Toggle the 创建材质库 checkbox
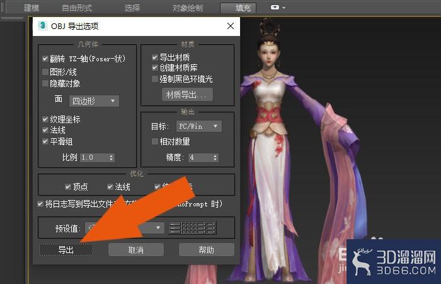 [x=155, y=68]
